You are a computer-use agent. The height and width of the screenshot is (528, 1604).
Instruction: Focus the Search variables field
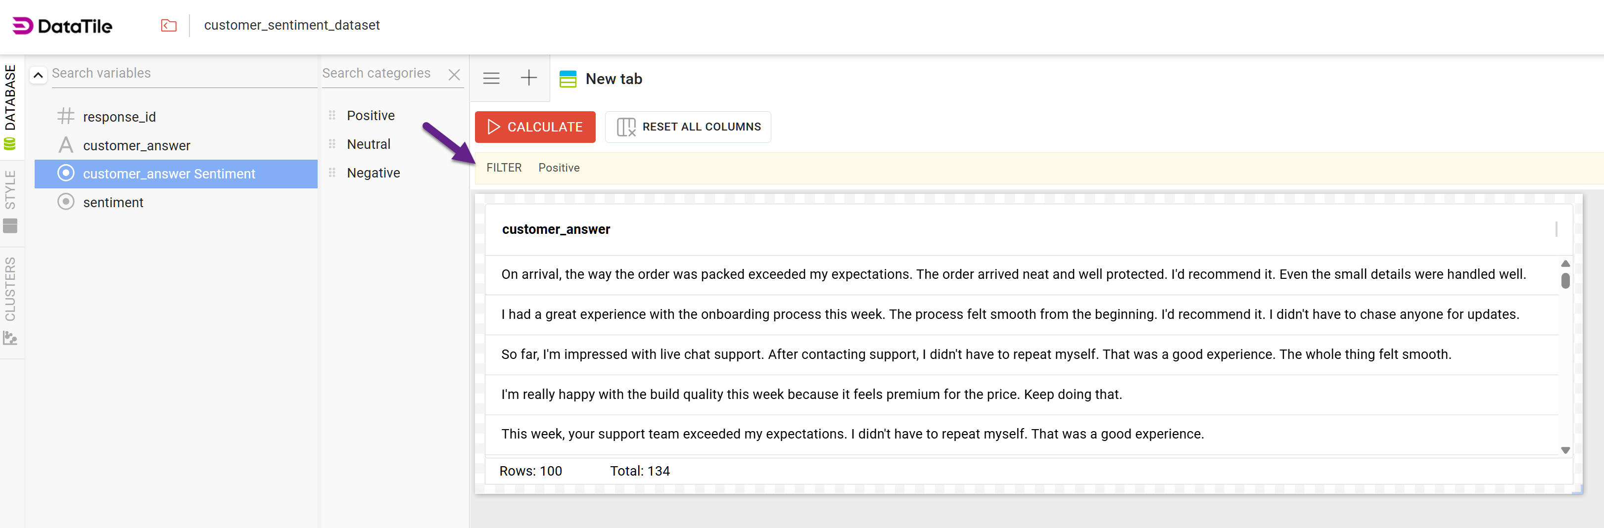[181, 73]
